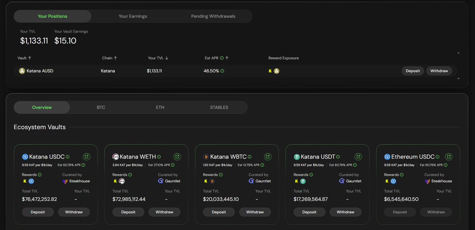The width and height of the screenshot is (475, 230).
Task: Withdraw from Katana WBTC vault
Action: (x=255, y=212)
